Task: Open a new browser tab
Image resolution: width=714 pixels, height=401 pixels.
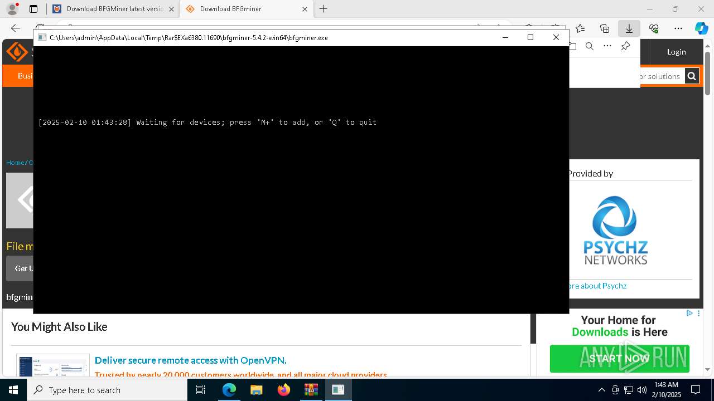Action: 323,9
